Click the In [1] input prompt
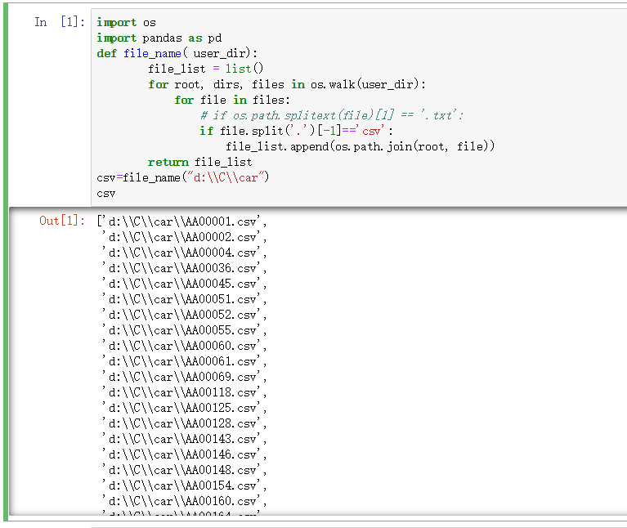 pos(60,22)
